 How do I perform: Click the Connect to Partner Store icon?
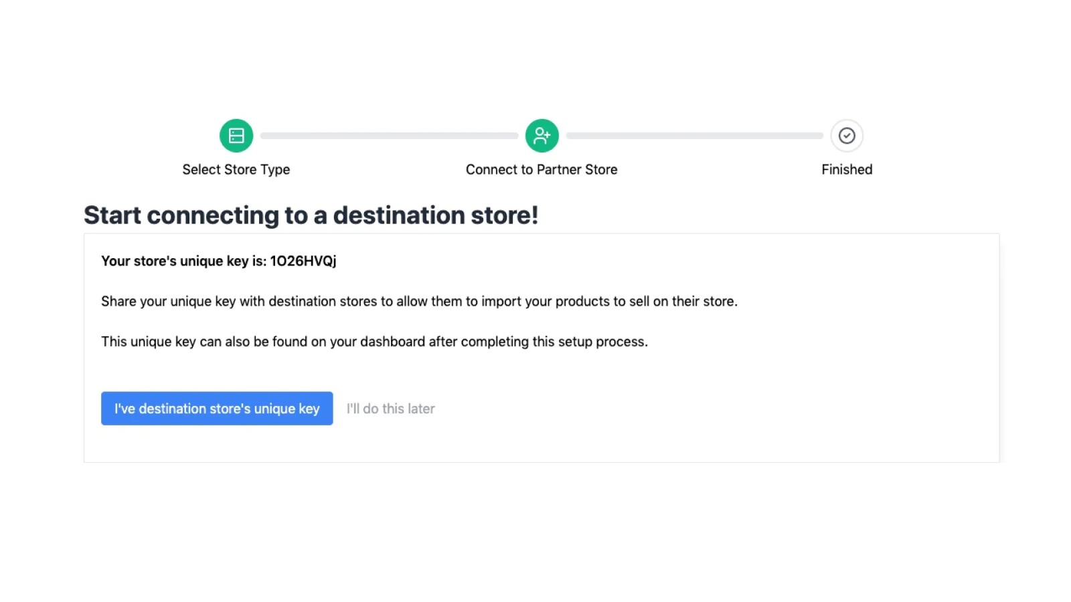coord(542,136)
